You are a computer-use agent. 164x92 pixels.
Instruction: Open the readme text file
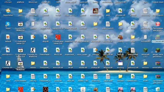33,24
